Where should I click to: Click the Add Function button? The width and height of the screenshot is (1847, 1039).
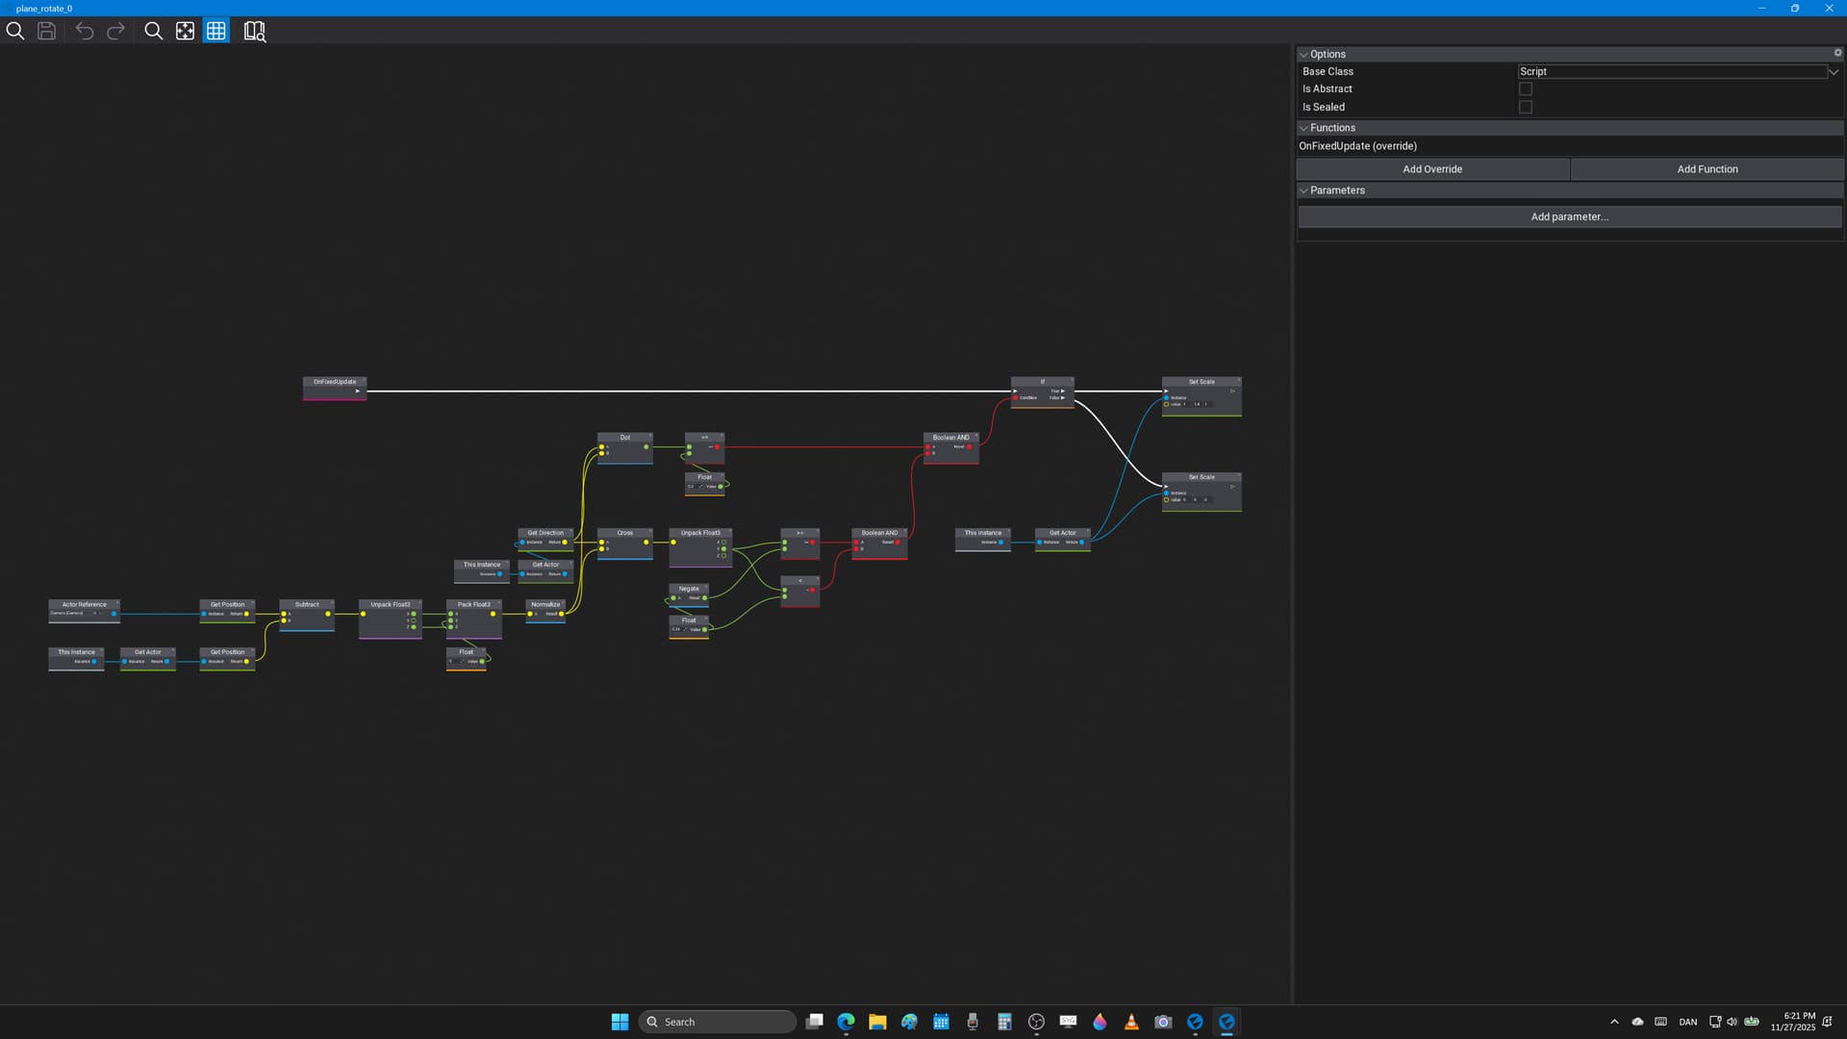(1707, 169)
